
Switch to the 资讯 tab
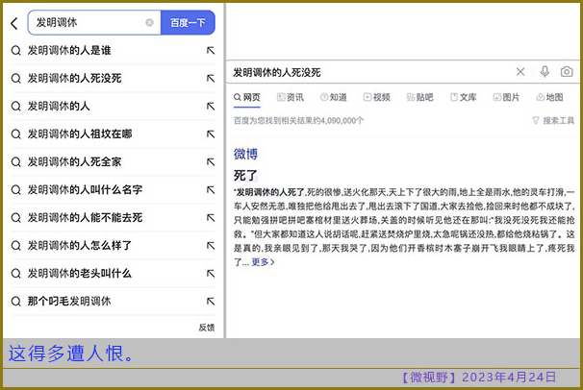(290, 97)
